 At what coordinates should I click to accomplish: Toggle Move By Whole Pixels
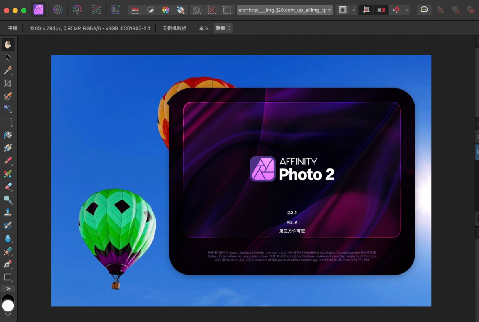381,10
